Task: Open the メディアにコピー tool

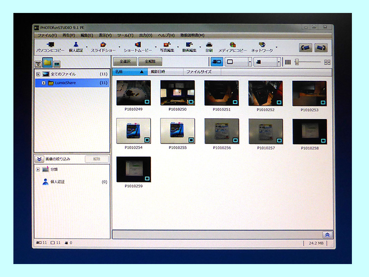Action: [x=232, y=45]
